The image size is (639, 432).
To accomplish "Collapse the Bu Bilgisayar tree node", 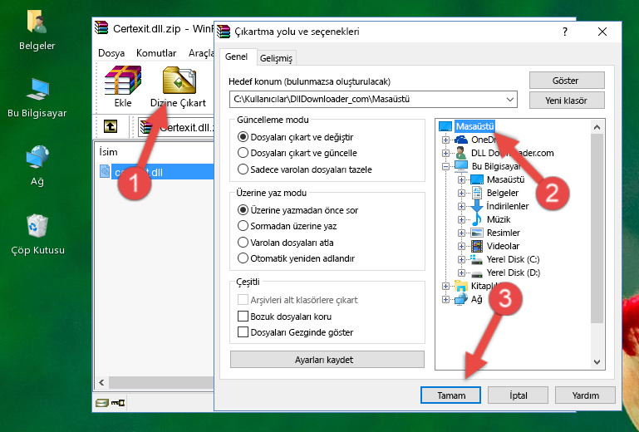I will click(445, 166).
